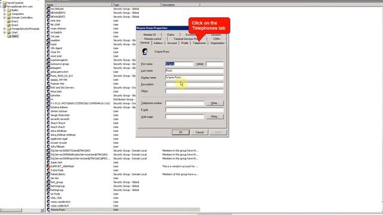Image resolution: width=383 pixels, height=215 pixels.
Task: Click OK in Wayne Roon Properties
Action: pos(181,132)
